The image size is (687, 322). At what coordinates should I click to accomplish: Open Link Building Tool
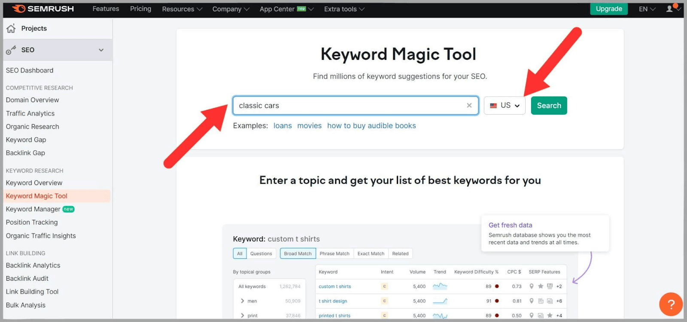32,292
